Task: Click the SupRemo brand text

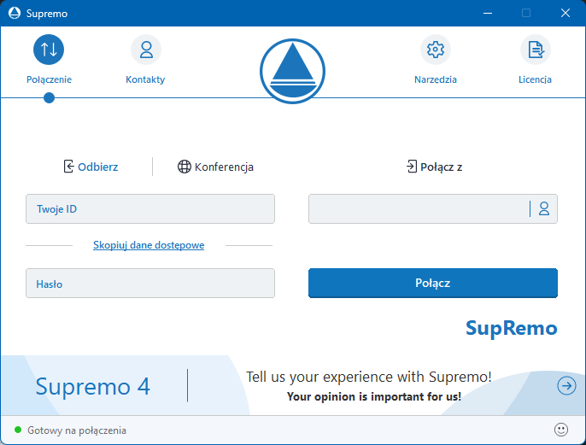Action: [511, 328]
